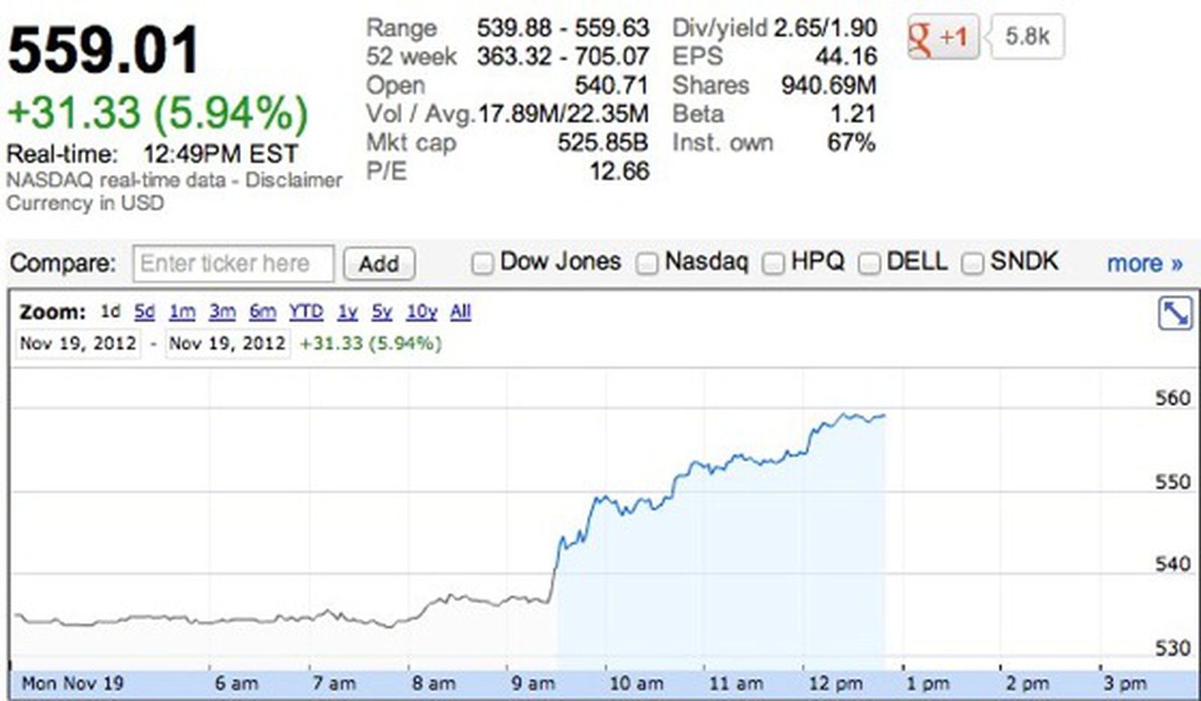Enable the DELL overlay checkbox
Viewport: 1201px width, 701px height.
(x=871, y=263)
